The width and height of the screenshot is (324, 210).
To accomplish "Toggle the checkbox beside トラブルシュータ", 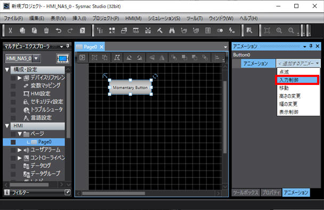I will (13, 110).
